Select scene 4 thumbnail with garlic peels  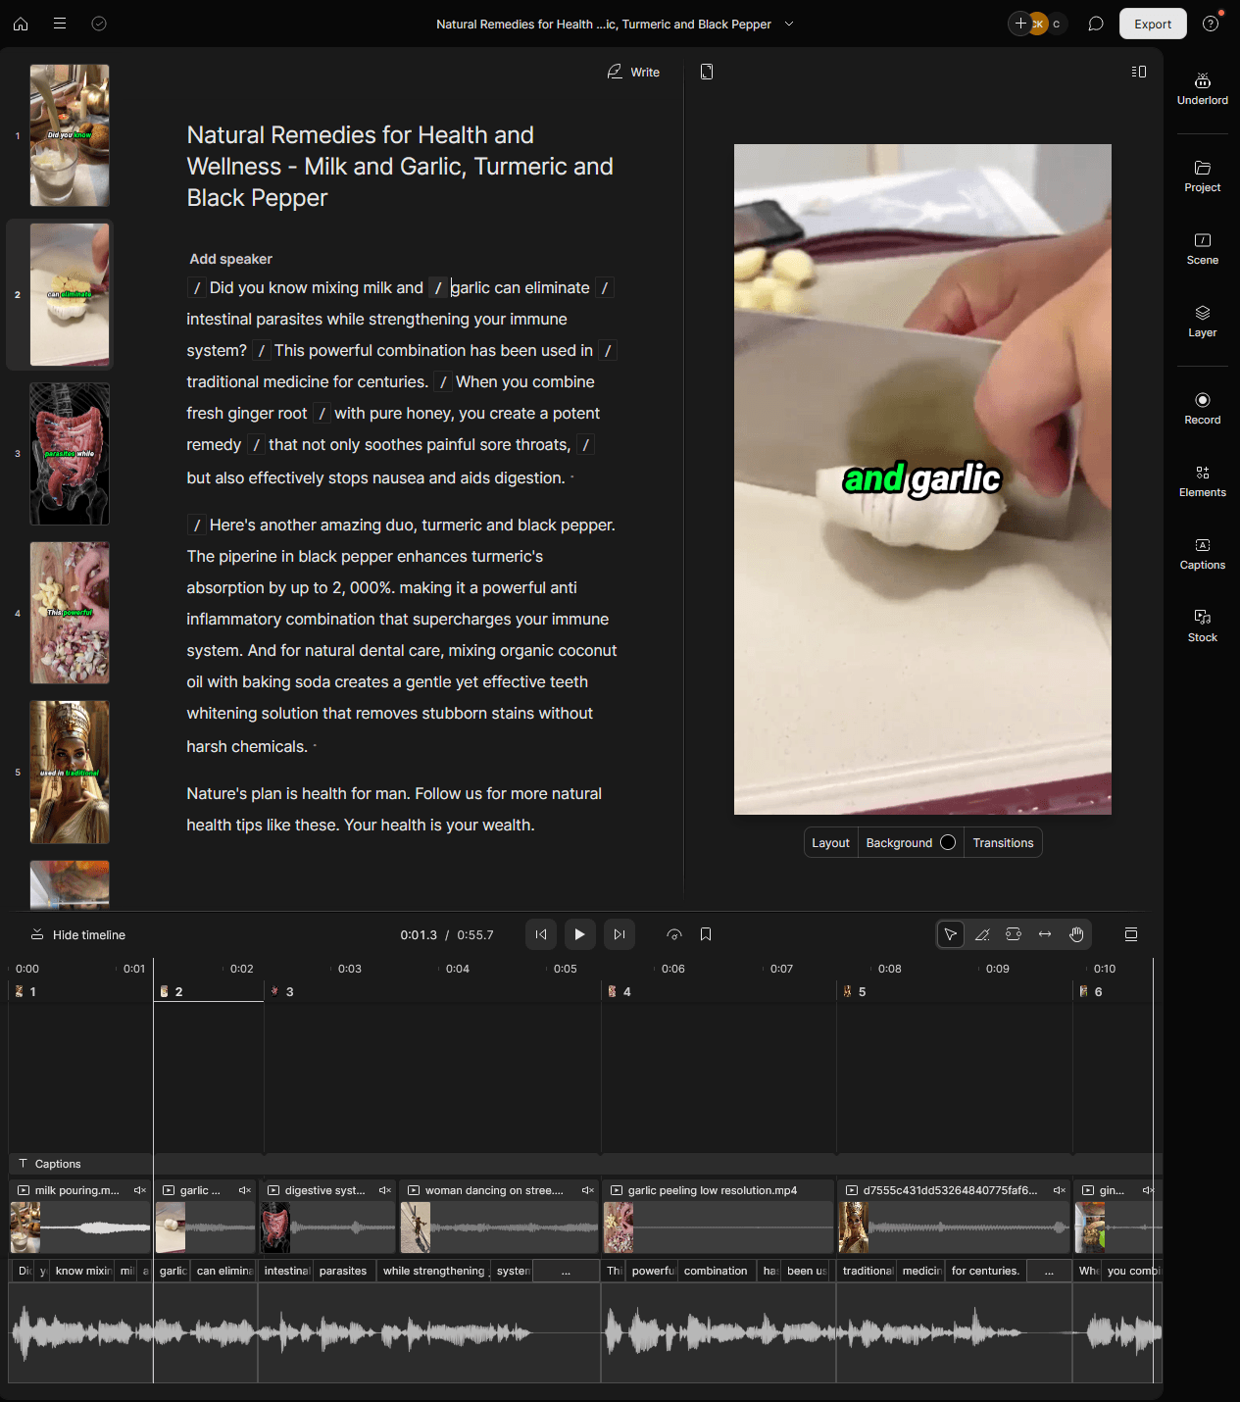tap(70, 613)
